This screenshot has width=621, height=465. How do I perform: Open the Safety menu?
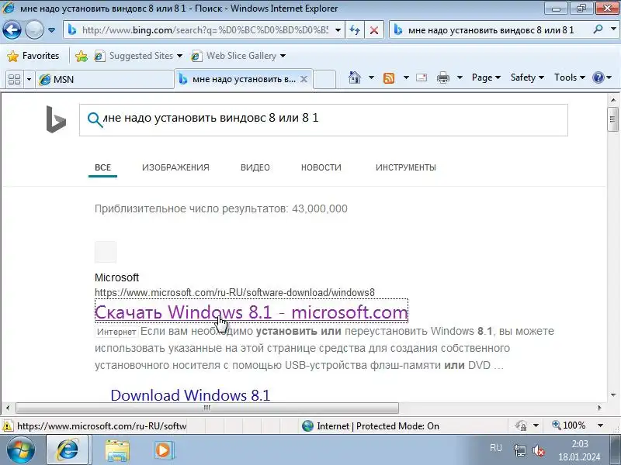coord(527,77)
